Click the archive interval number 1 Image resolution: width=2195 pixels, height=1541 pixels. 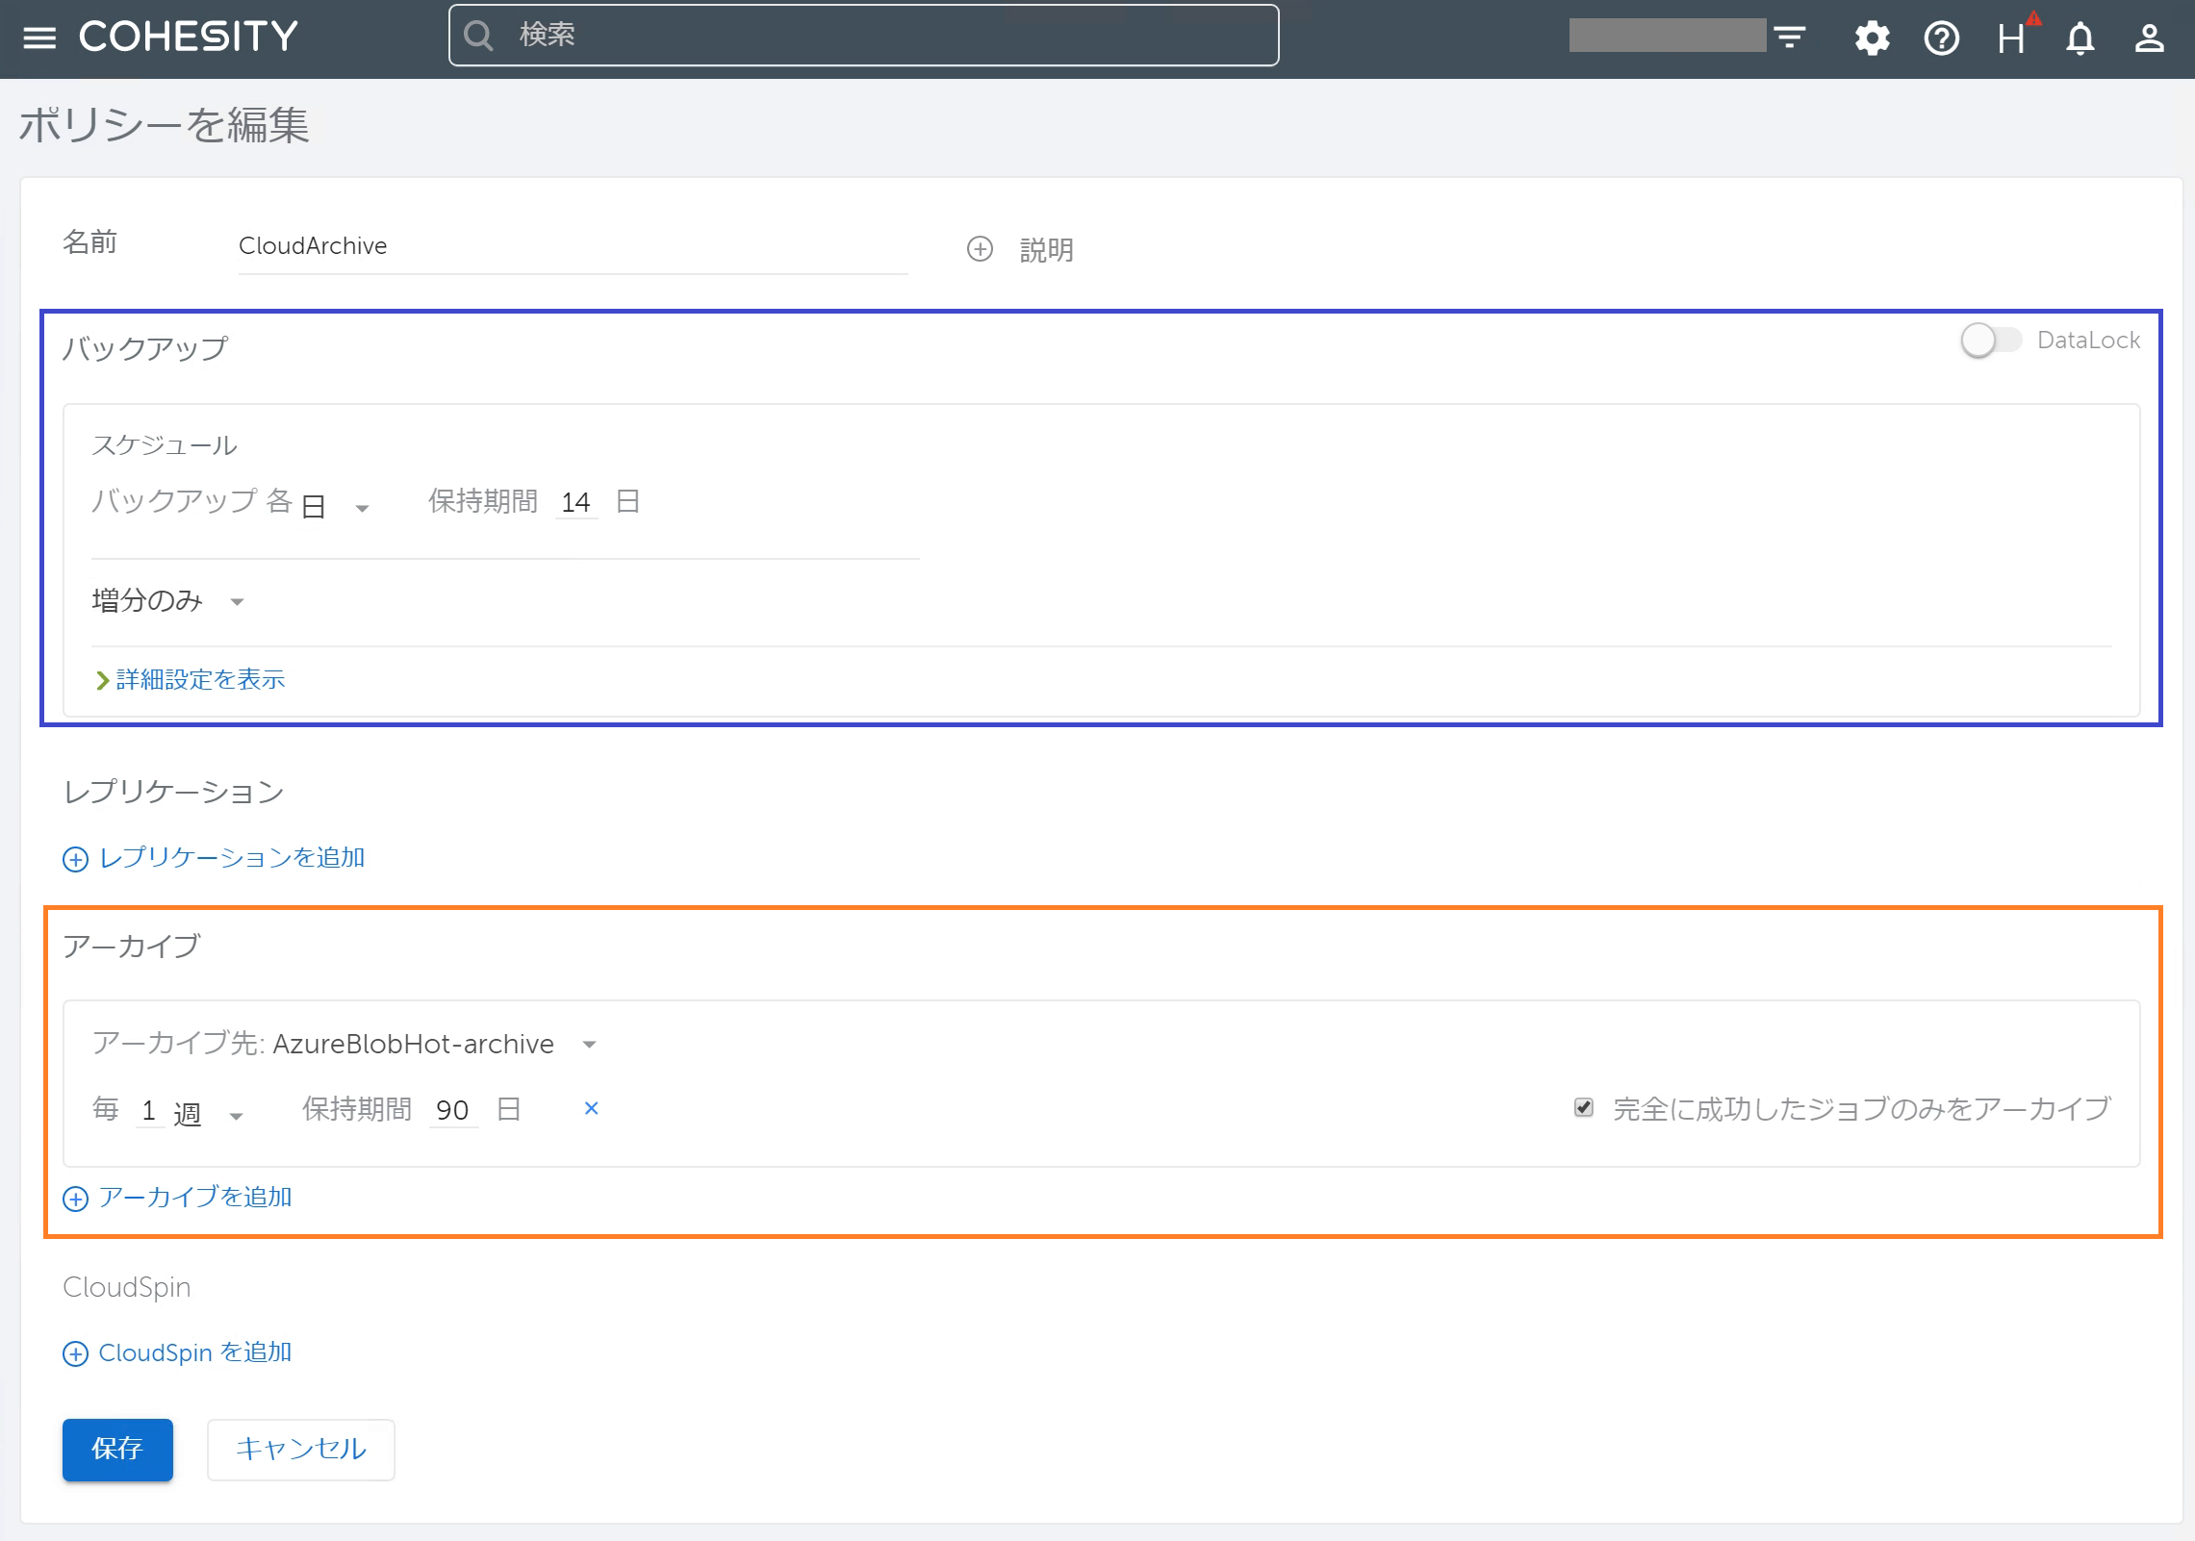[x=149, y=1111]
